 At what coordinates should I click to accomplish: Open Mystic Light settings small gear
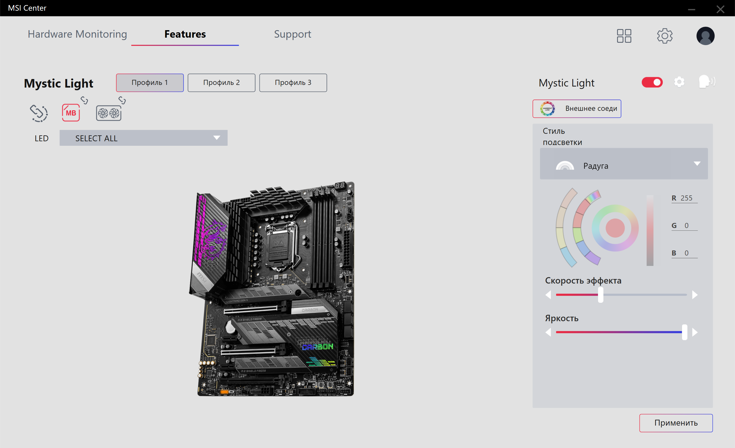tap(679, 82)
